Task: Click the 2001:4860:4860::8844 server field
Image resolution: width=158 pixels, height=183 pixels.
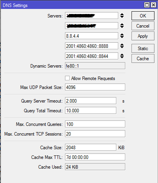Action: (91, 56)
